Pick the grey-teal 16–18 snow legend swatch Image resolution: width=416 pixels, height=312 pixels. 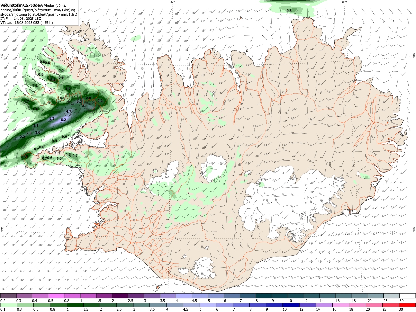tap(344, 296)
